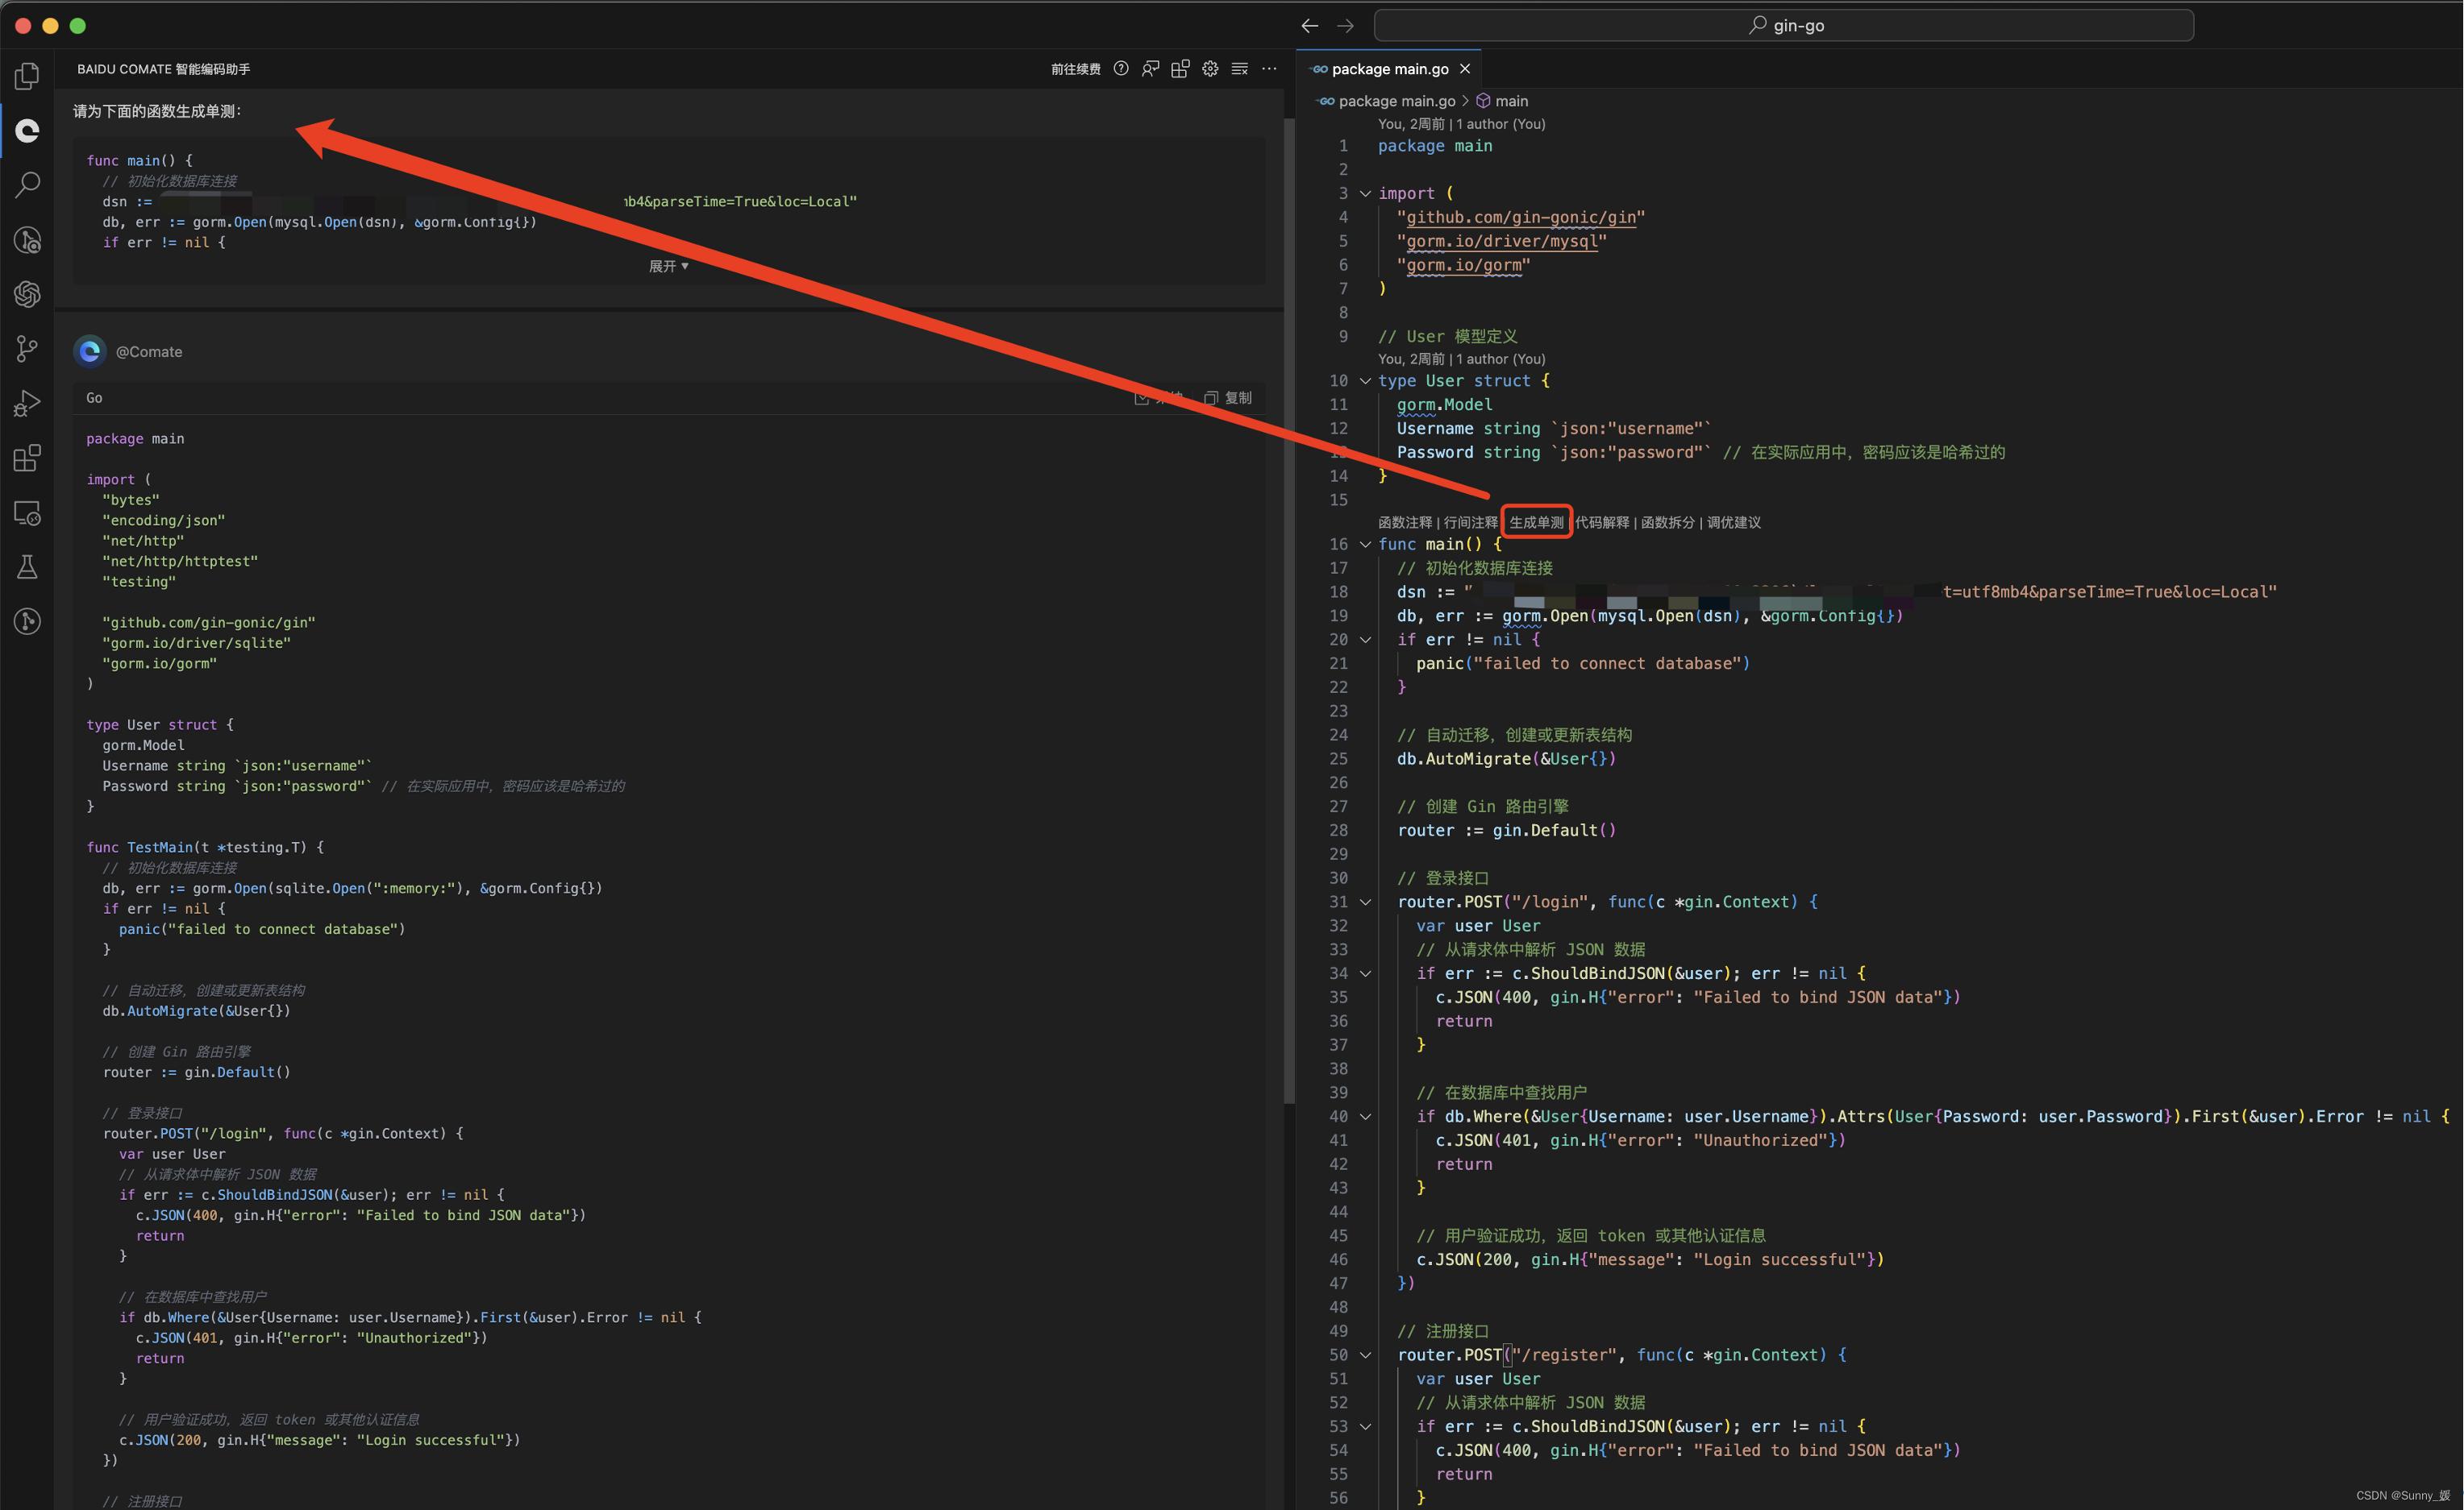Viewport: 2464px width, 1510px height.
Task: Open the Explorer files view
Action: [x=27, y=76]
